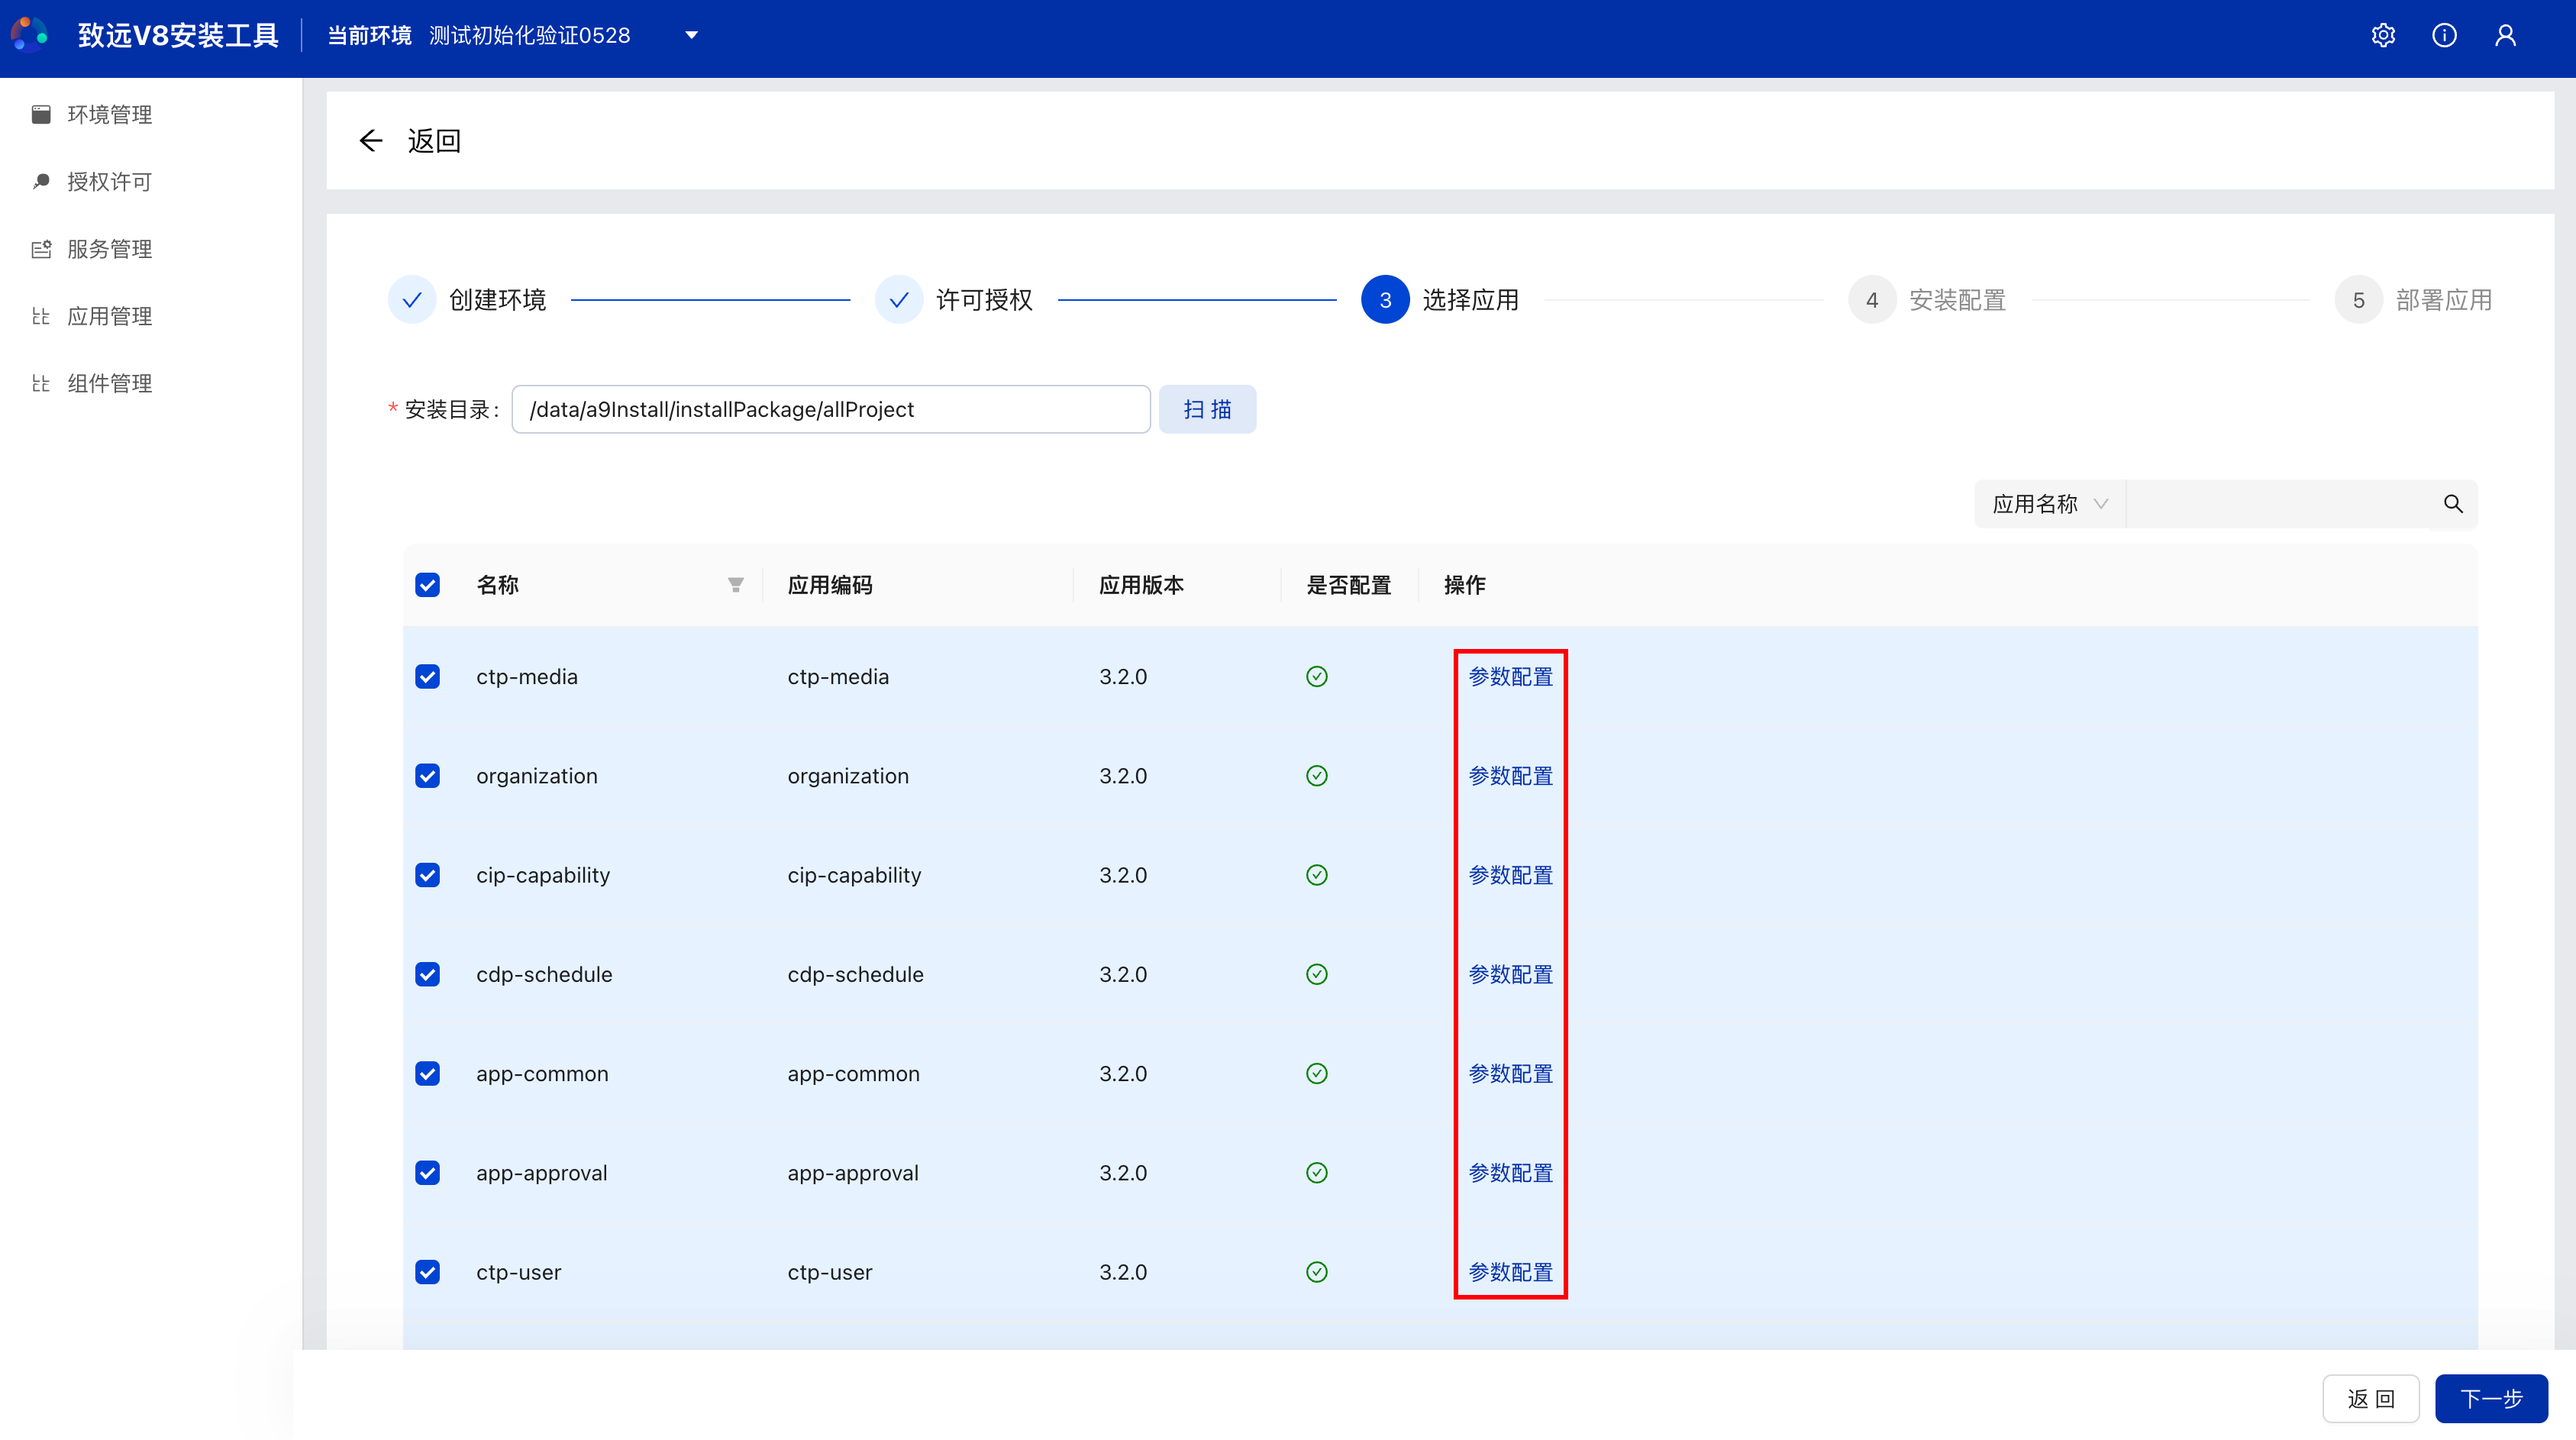The width and height of the screenshot is (2576, 1440).
Task: Open 应用管理 in the sidebar
Action: [110, 316]
